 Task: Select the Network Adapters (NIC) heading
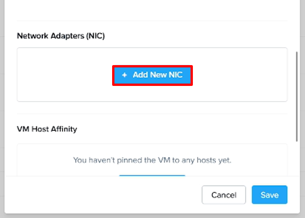(61, 36)
